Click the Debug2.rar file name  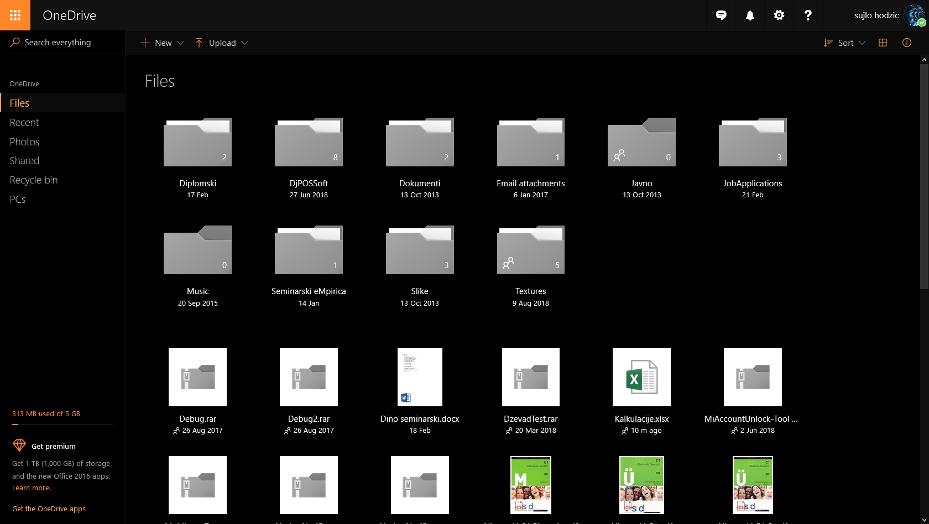click(309, 419)
